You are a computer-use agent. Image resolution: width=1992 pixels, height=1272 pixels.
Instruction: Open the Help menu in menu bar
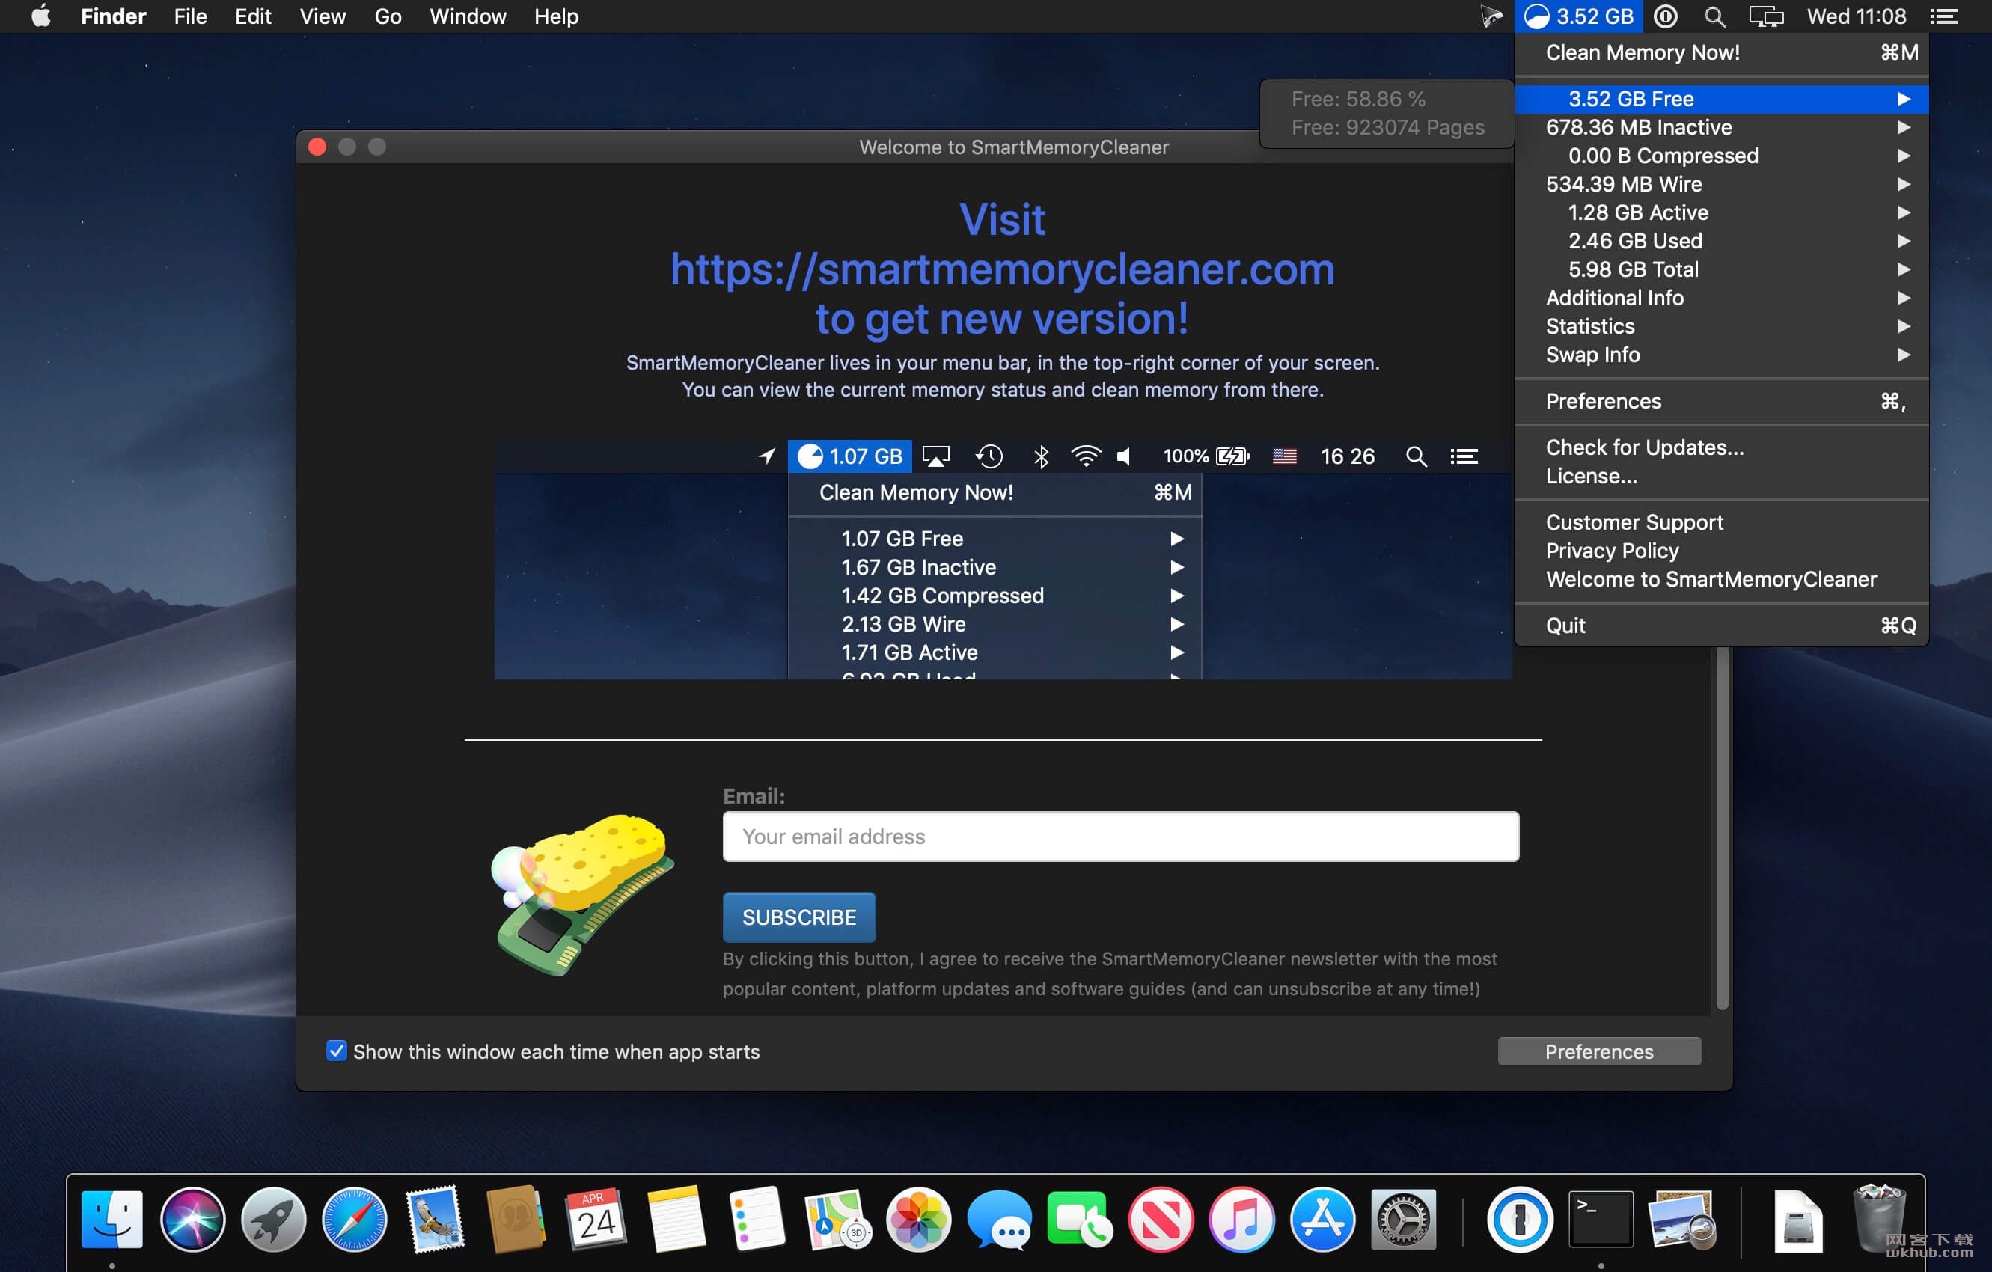(x=556, y=16)
